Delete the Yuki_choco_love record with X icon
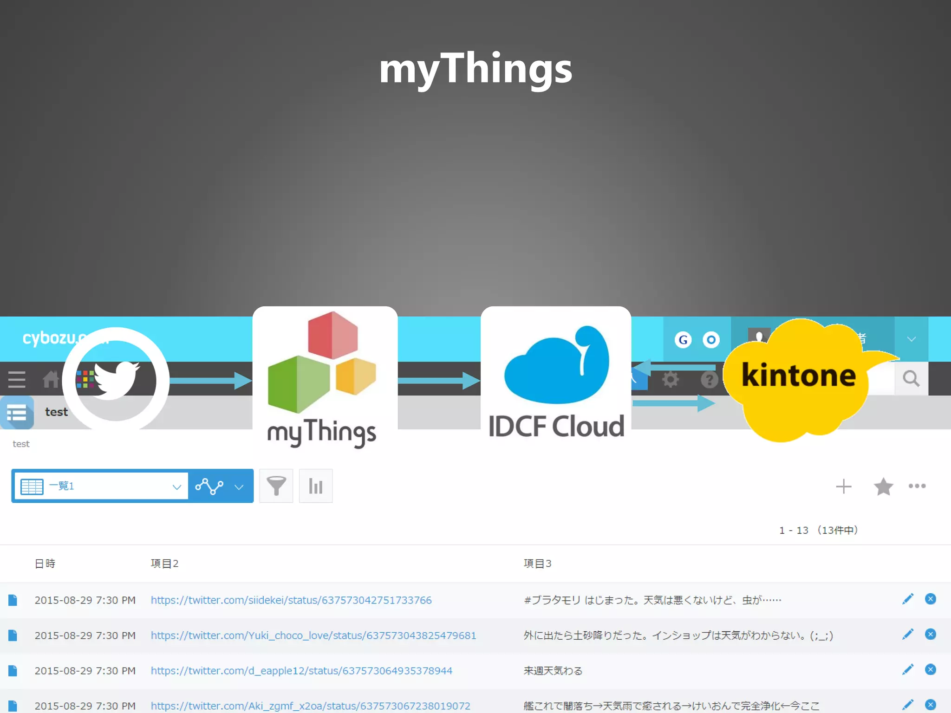This screenshot has height=713, width=951. point(930,634)
